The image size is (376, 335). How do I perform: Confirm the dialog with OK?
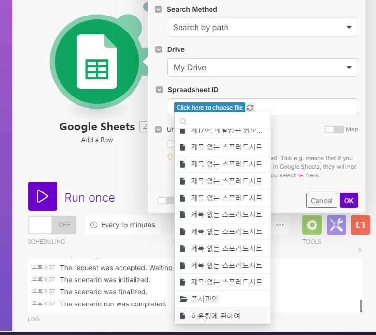[349, 201]
